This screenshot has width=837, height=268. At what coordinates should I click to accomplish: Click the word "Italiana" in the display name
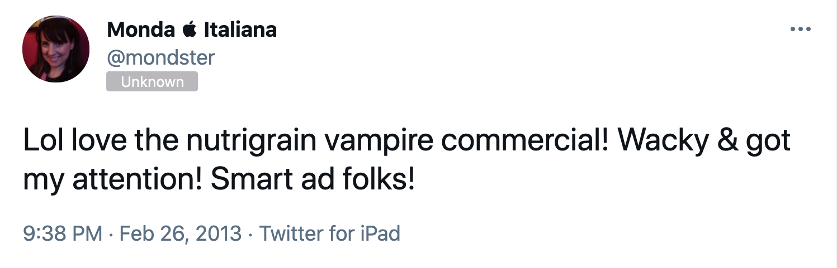pyautogui.click(x=240, y=30)
